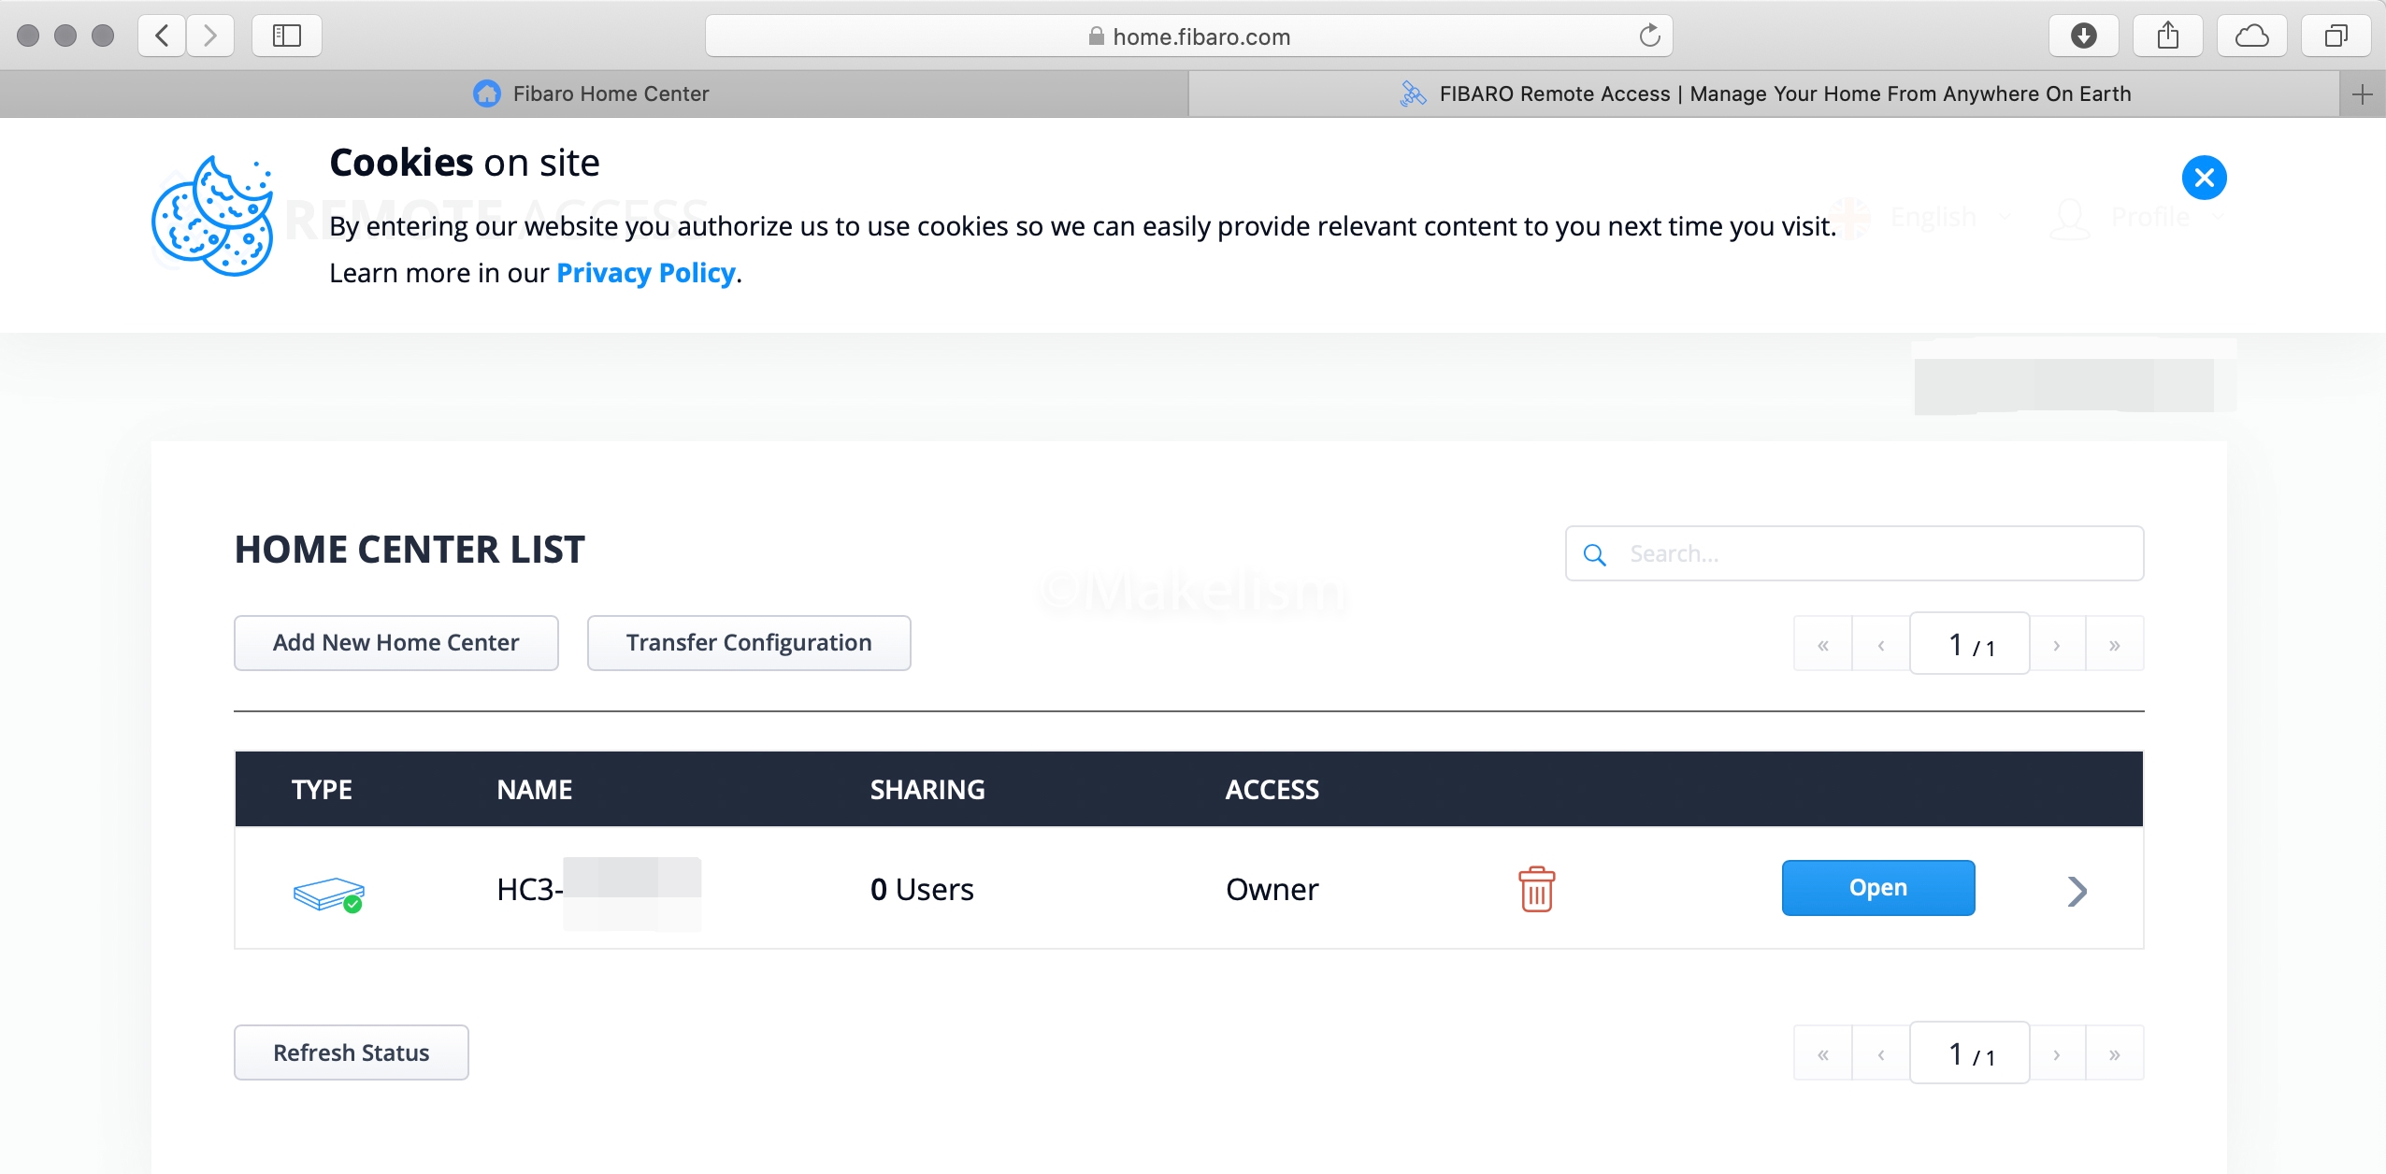Go to first page in bottom pagination
The height and width of the screenshot is (1174, 2386).
[1822, 1054]
